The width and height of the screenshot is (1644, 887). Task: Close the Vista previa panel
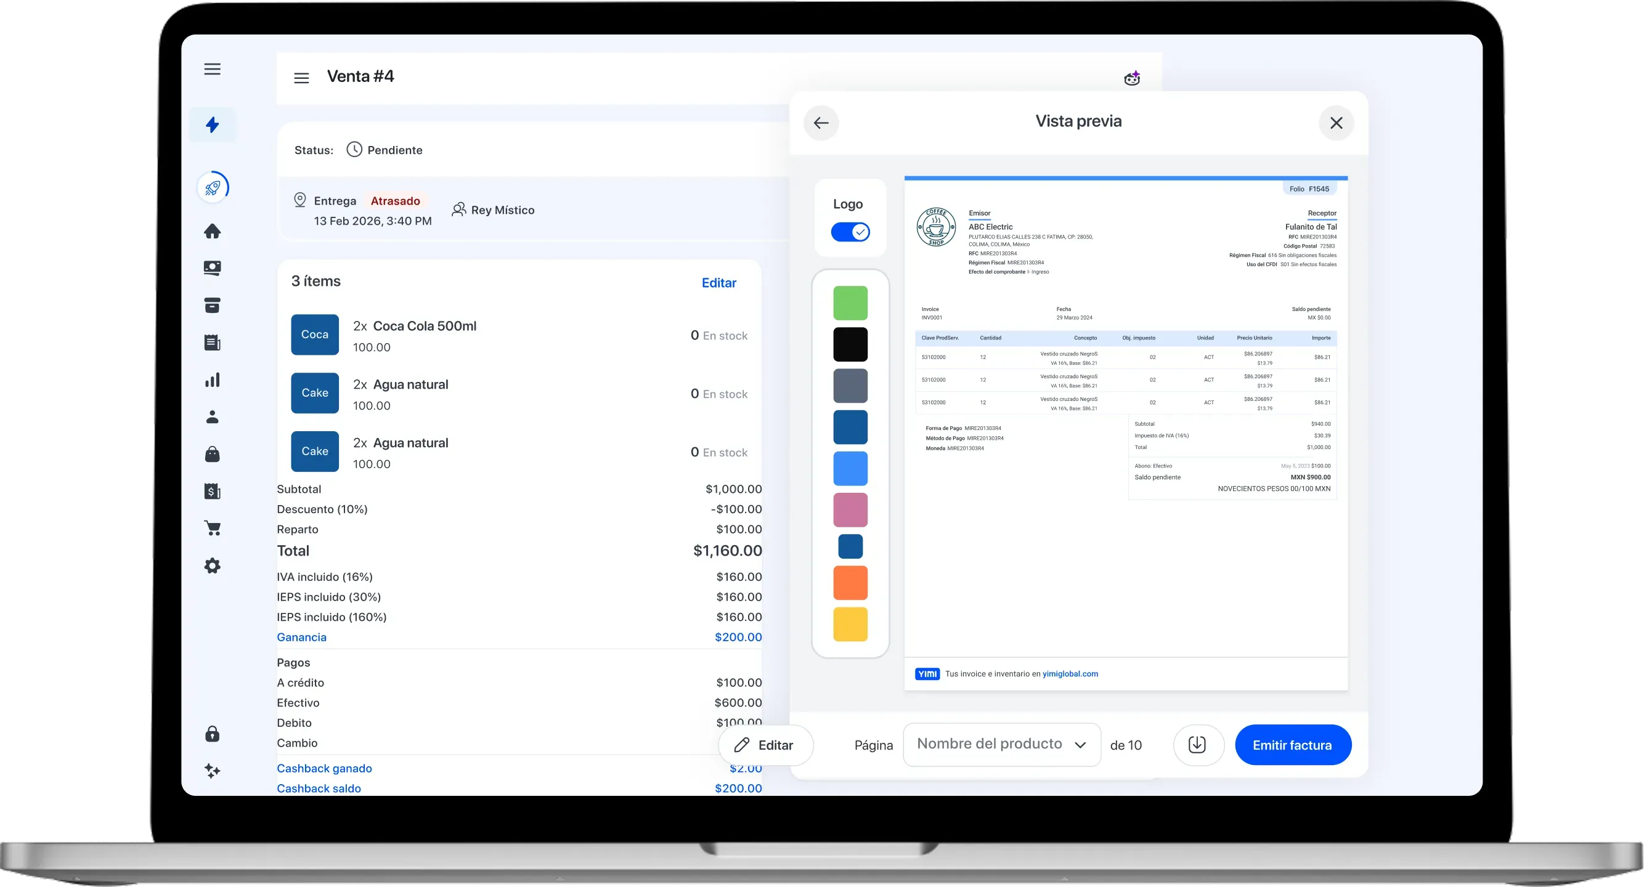1337,123
